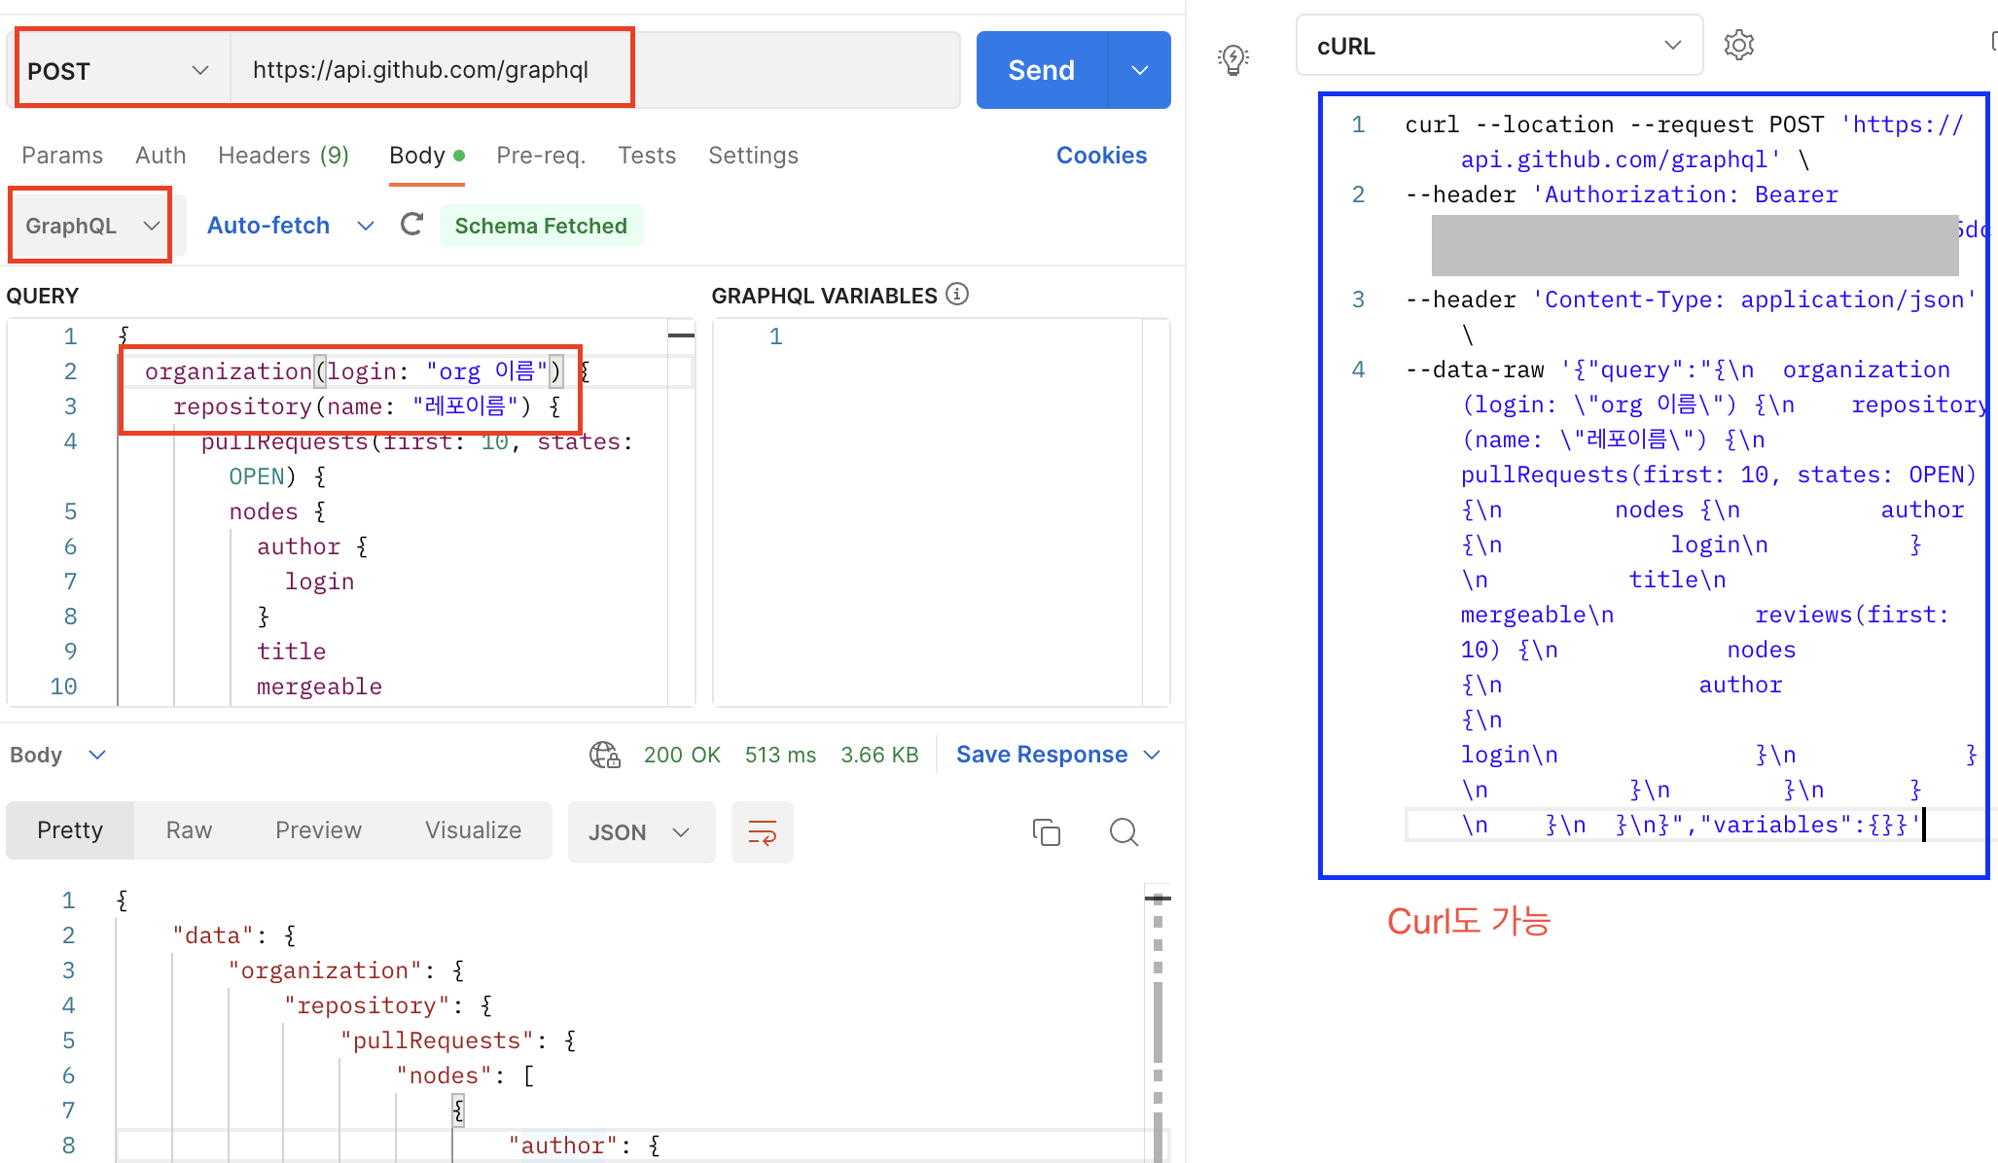Click the Cookies link
Screen dimensions: 1998x1163
[1101, 156]
